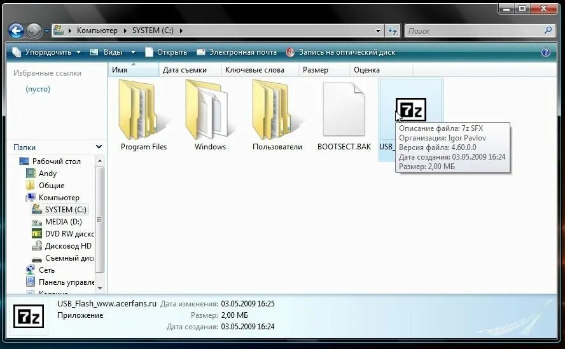Sort by the Имя column header

134,70
